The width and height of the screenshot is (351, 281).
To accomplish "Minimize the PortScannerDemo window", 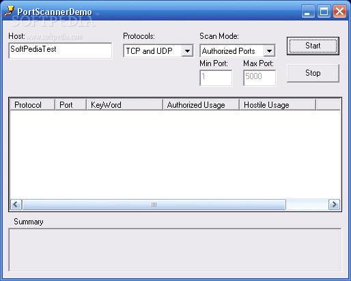I will click(308, 11).
